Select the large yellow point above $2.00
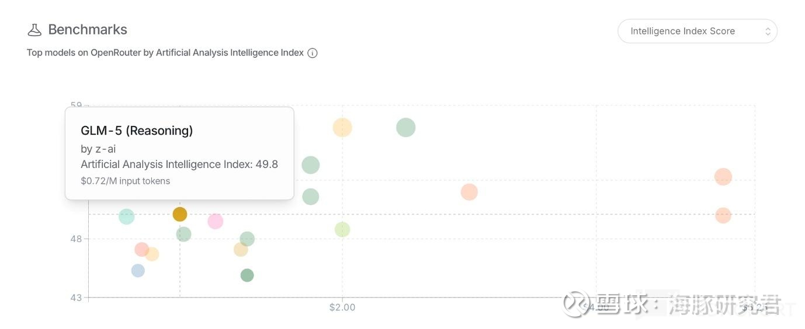The image size is (805, 329). pos(342,127)
